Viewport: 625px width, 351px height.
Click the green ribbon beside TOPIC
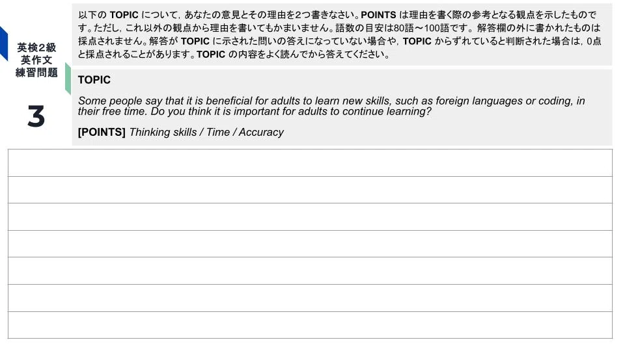68,79
